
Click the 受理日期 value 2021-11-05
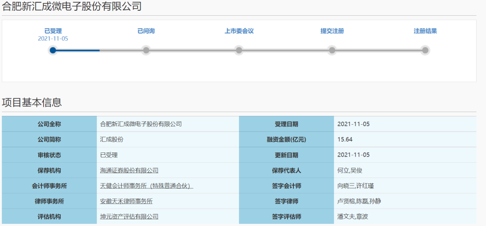coord(353,124)
